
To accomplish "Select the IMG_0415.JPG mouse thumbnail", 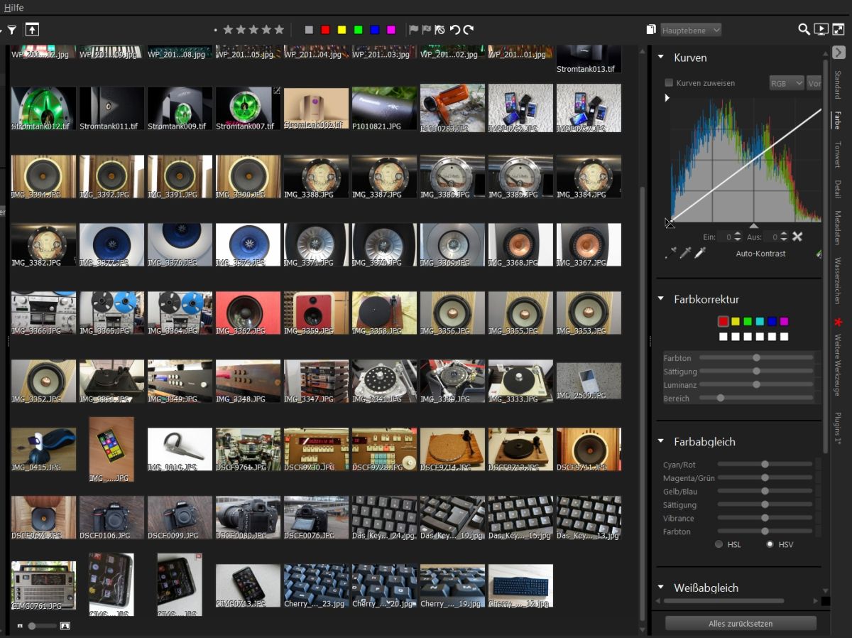I will [x=43, y=449].
